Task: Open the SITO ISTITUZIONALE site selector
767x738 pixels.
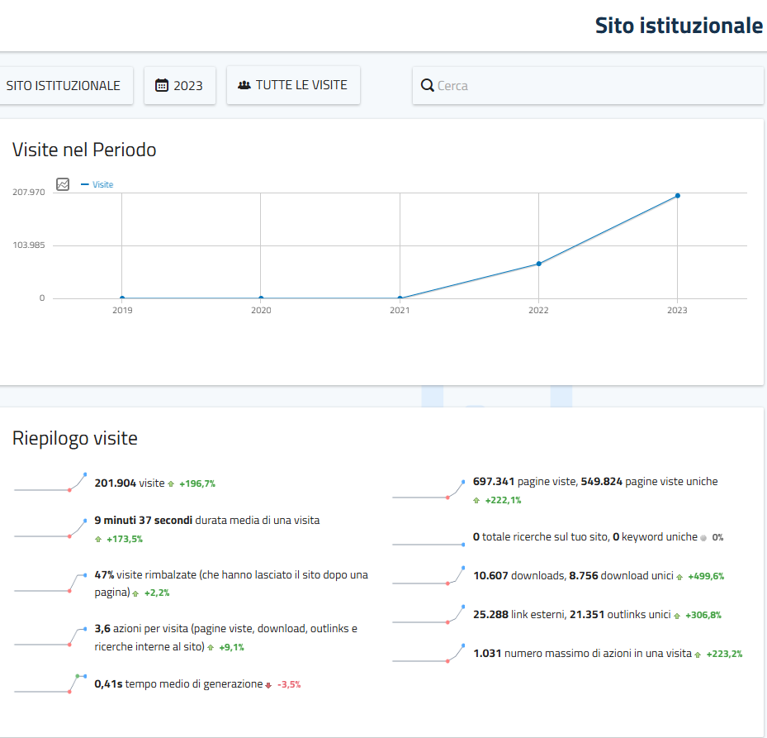Action: click(64, 86)
